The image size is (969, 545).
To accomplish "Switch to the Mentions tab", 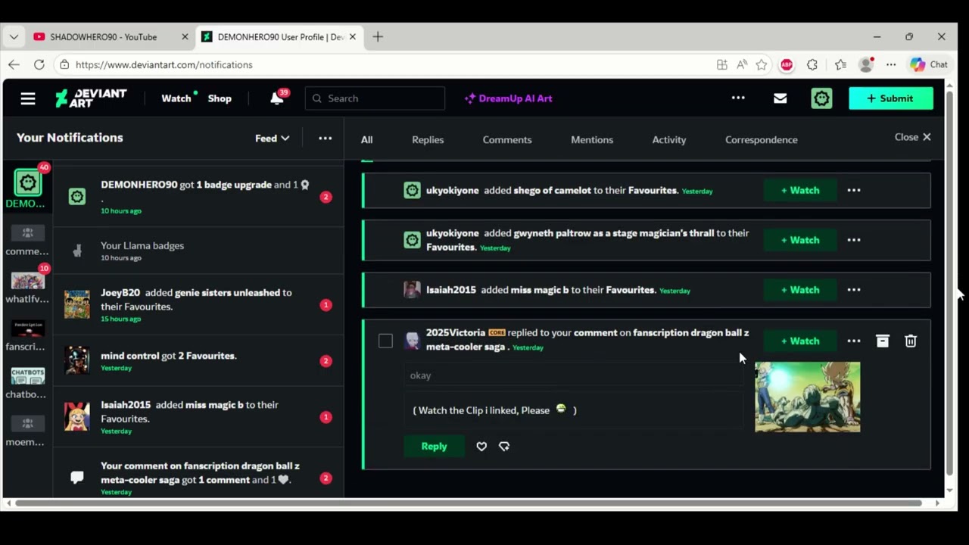I will tap(592, 140).
